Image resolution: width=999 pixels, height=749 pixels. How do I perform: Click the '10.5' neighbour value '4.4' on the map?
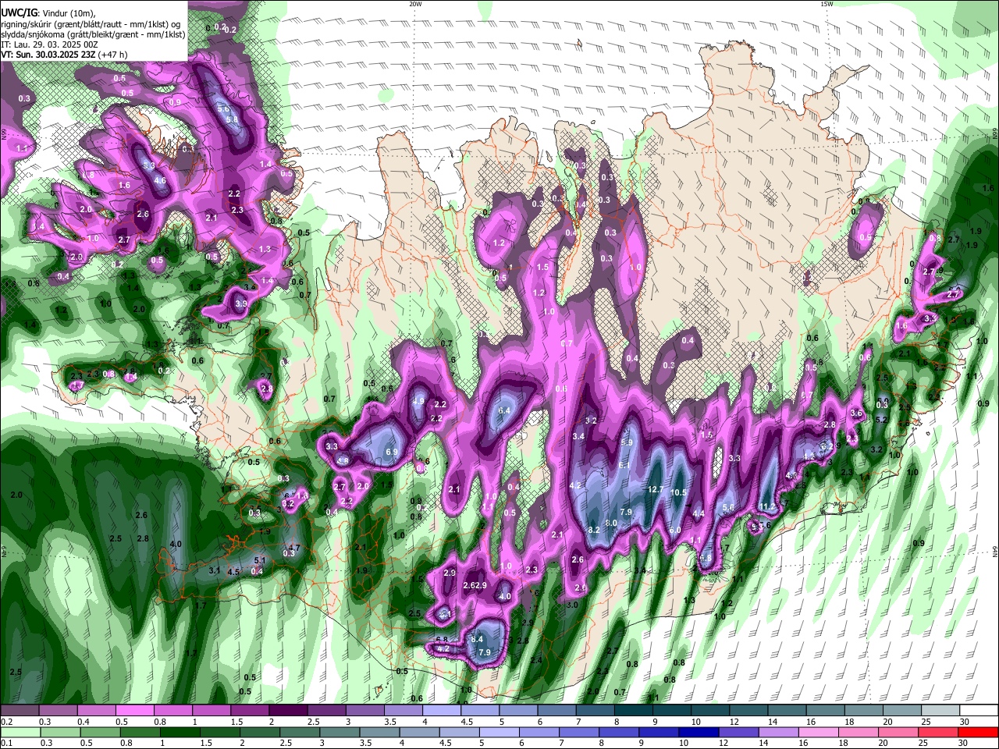(699, 513)
